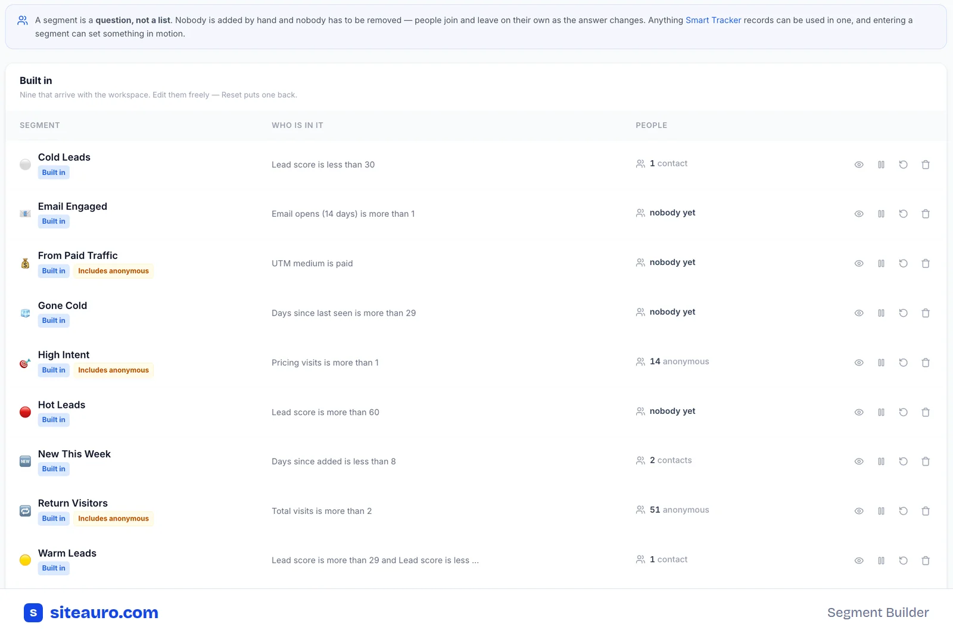View Return Visitors with the eye icon
Image resolution: width=953 pixels, height=636 pixels.
click(x=859, y=511)
